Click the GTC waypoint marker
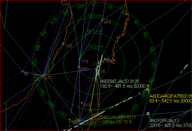The height and width of the screenshot is (131, 192). point(43,75)
